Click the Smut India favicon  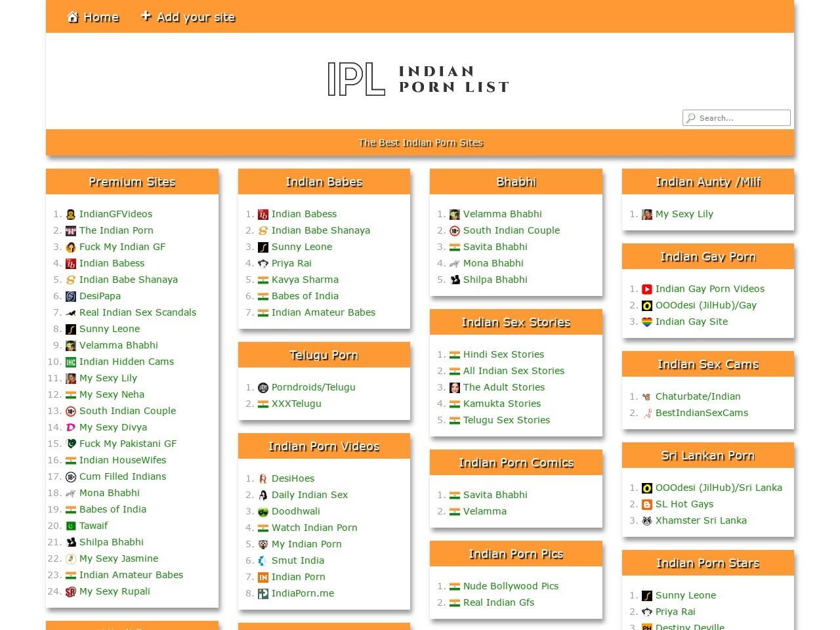(x=263, y=561)
